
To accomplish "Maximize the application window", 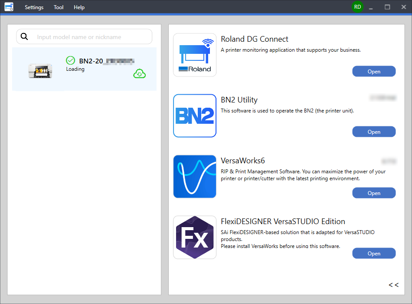I will tap(387, 7).
